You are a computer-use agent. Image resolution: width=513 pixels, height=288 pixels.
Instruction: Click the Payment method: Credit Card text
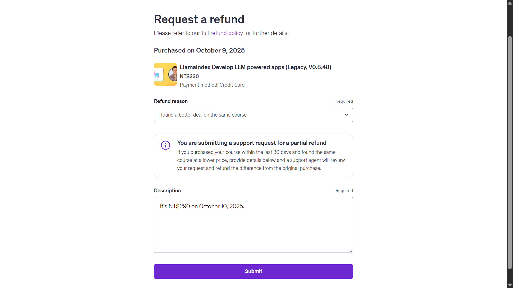tap(212, 85)
